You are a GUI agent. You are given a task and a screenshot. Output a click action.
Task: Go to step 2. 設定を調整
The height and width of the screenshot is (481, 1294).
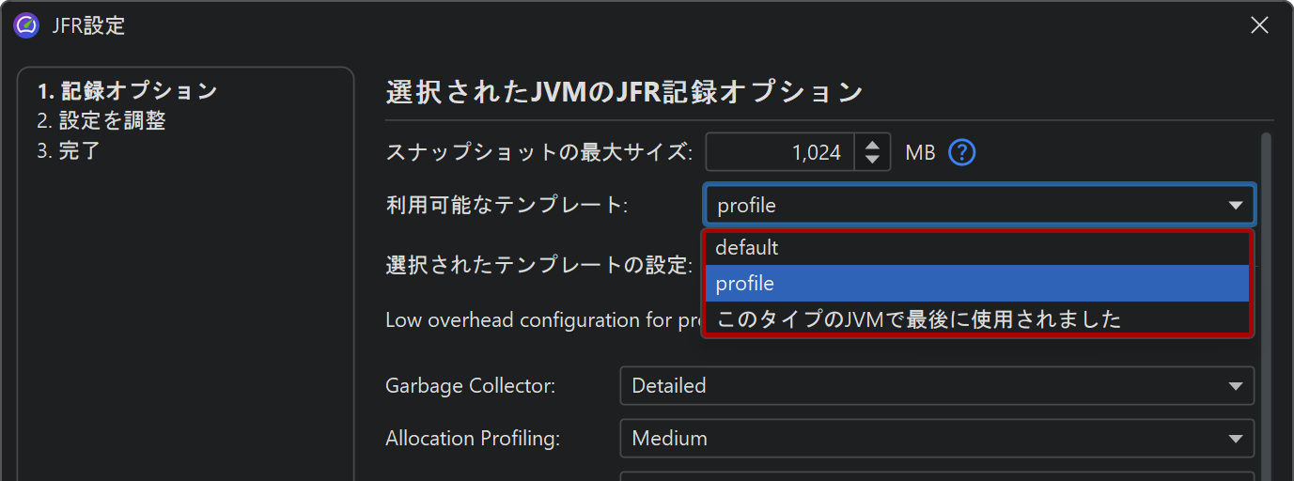coord(101,120)
